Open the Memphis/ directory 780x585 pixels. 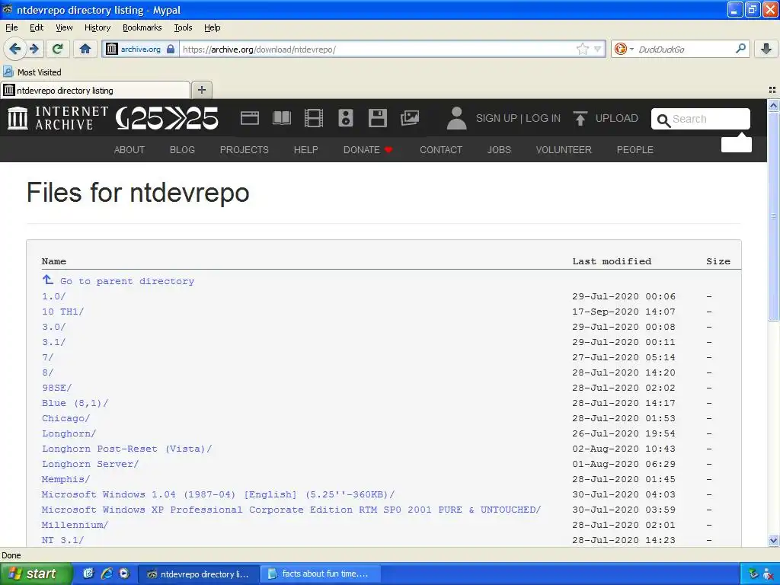click(x=66, y=479)
